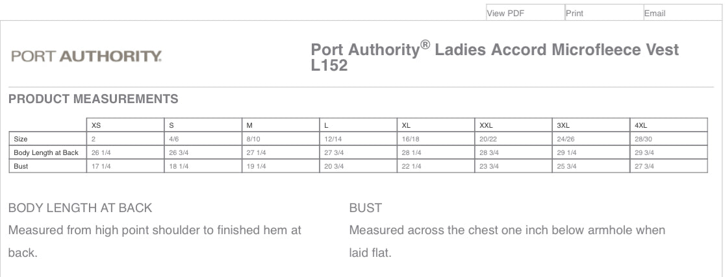Click the 3XL column header
The width and height of the screenshot is (725, 277).
[563, 125]
